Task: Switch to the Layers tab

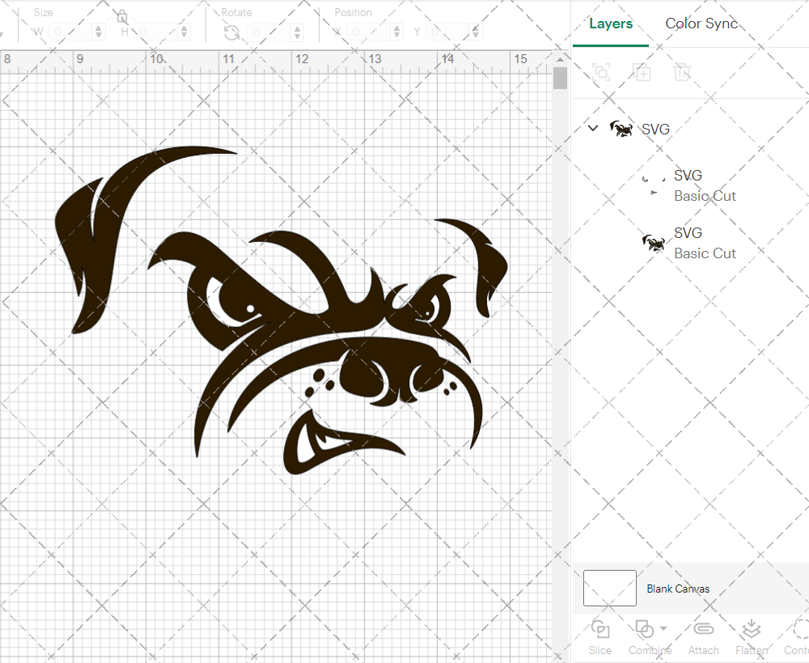Action: 611,23
